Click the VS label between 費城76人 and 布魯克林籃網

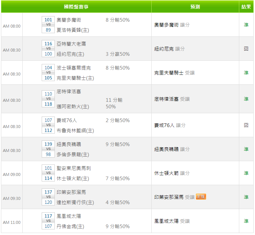coord(48,125)
